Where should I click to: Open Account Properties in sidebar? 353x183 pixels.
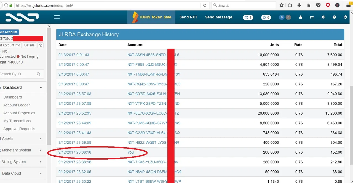19,113
